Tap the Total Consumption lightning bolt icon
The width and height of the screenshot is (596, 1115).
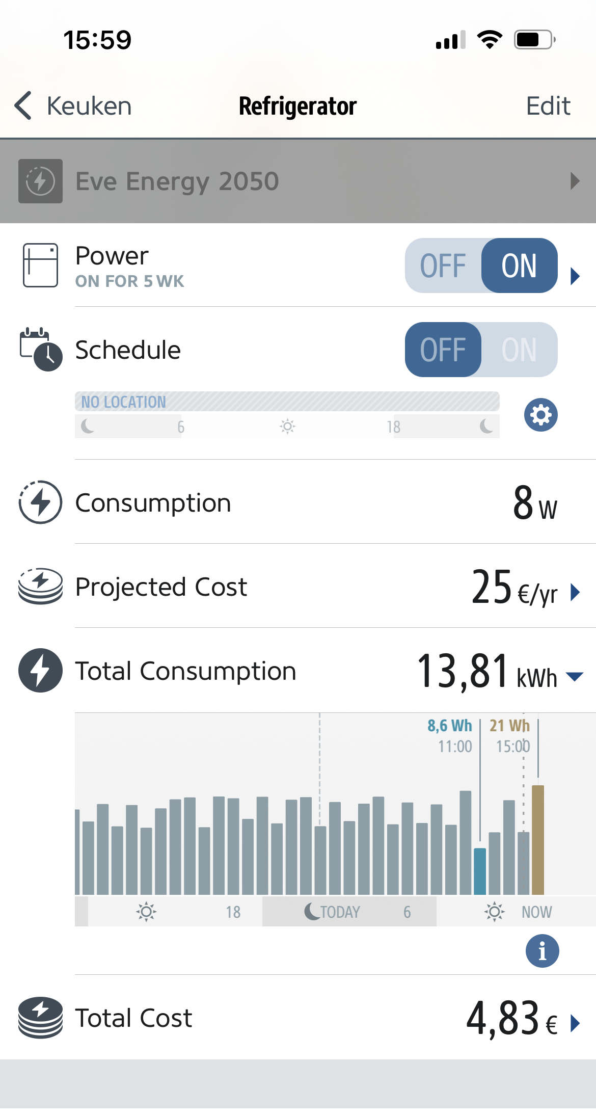[x=40, y=671]
